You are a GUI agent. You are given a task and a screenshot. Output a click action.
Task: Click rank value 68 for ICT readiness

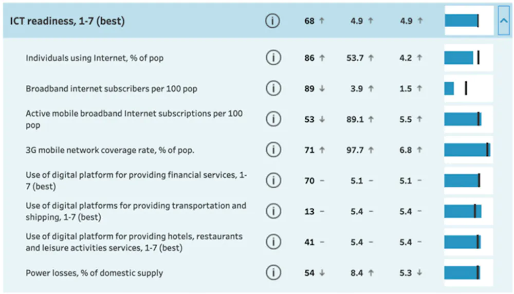click(309, 21)
